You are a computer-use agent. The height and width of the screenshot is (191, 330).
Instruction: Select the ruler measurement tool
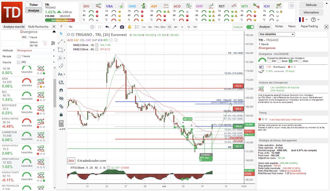point(61,82)
